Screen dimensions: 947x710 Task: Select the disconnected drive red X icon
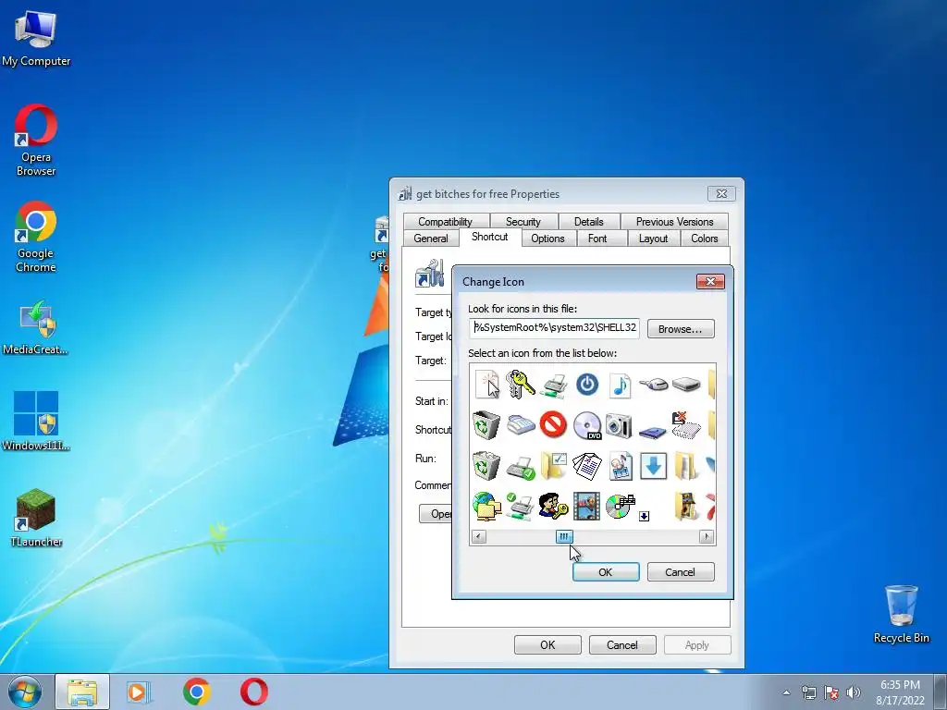686,425
